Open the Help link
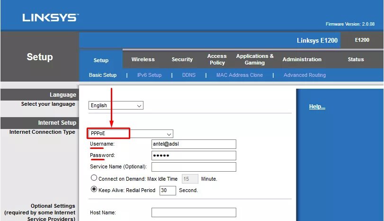The height and width of the screenshot is (221, 384). [317, 107]
